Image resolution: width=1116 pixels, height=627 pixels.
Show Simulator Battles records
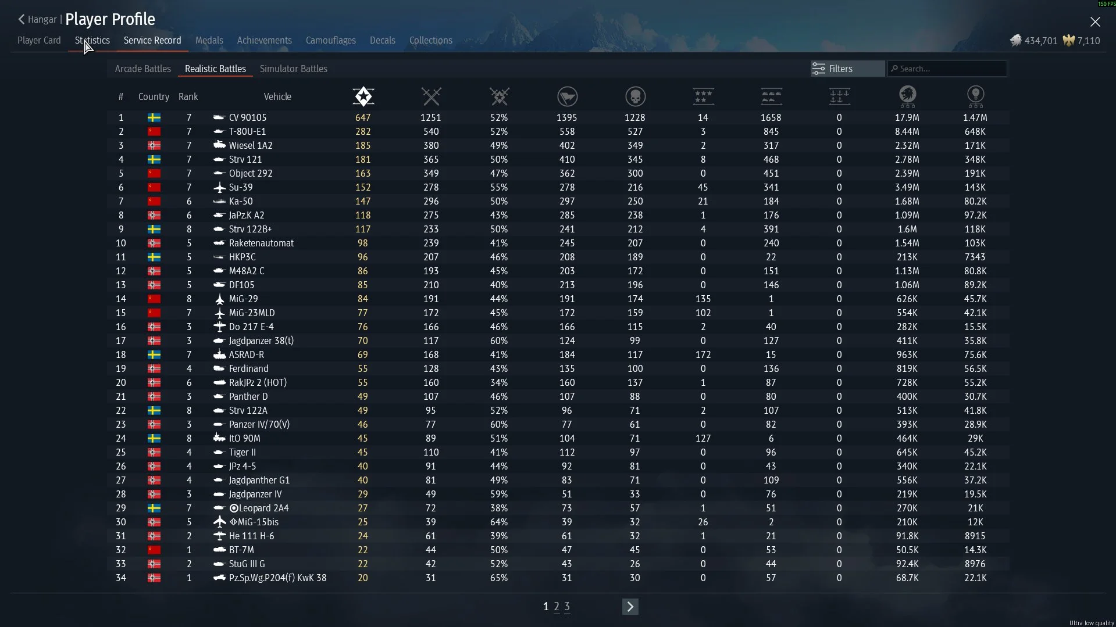point(294,69)
